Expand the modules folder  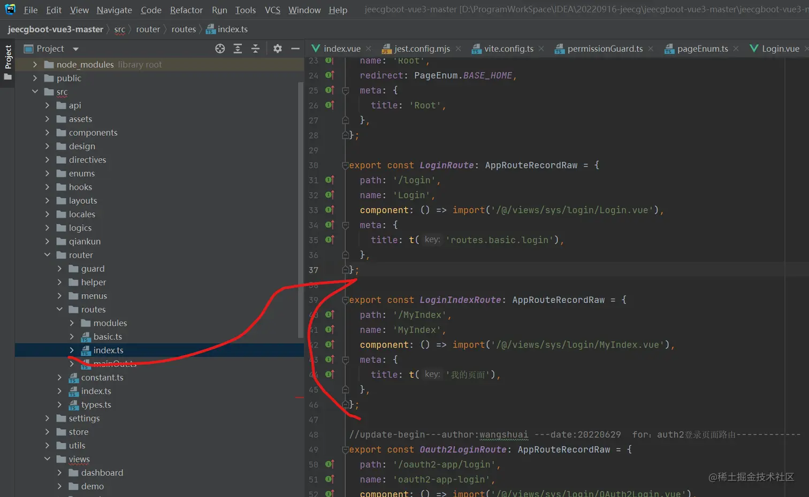(72, 323)
